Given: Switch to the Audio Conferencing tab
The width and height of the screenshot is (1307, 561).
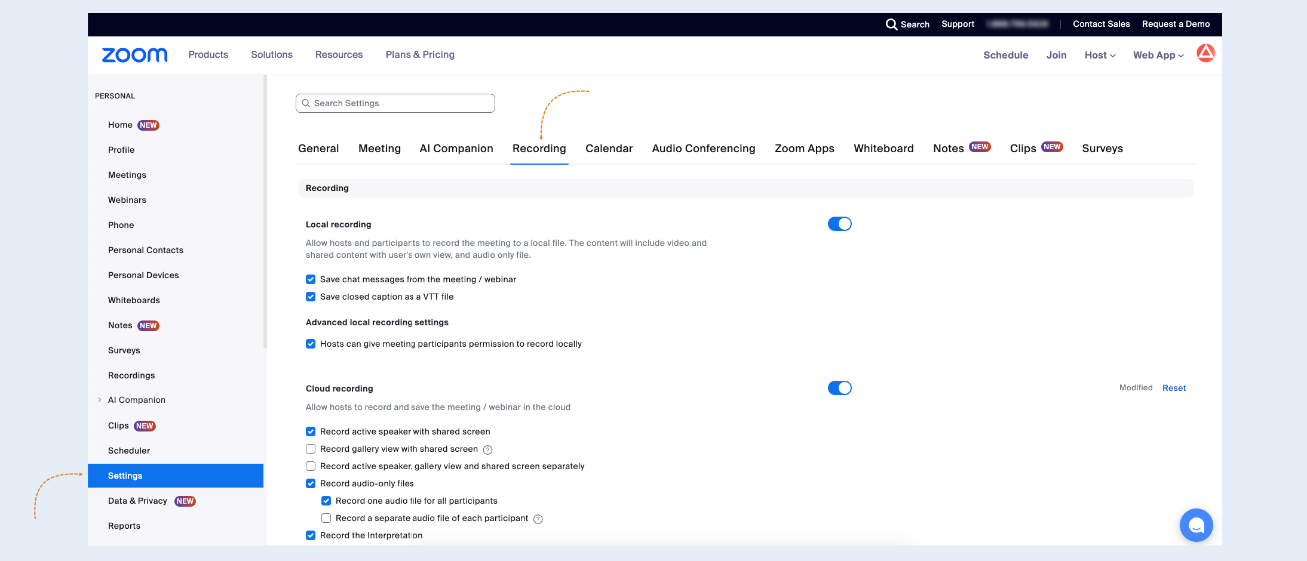Looking at the screenshot, I should coord(704,149).
